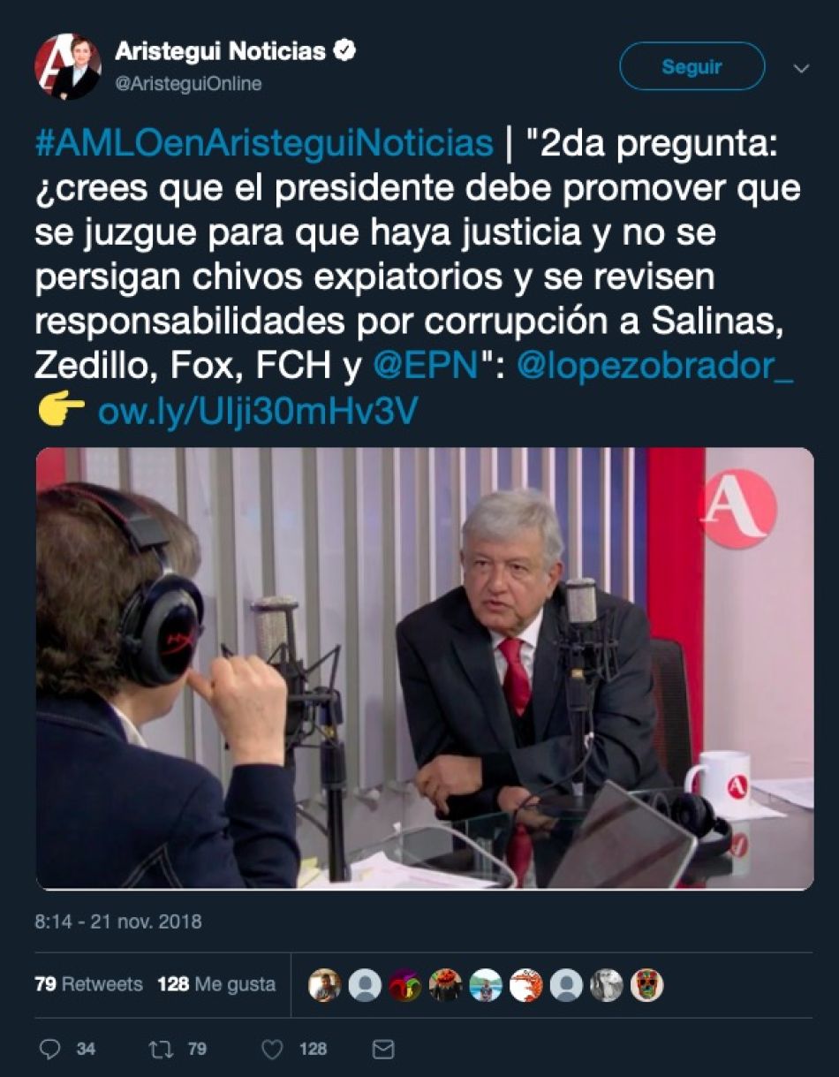
Task: Open the @EPN mention
Action: (425, 368)
